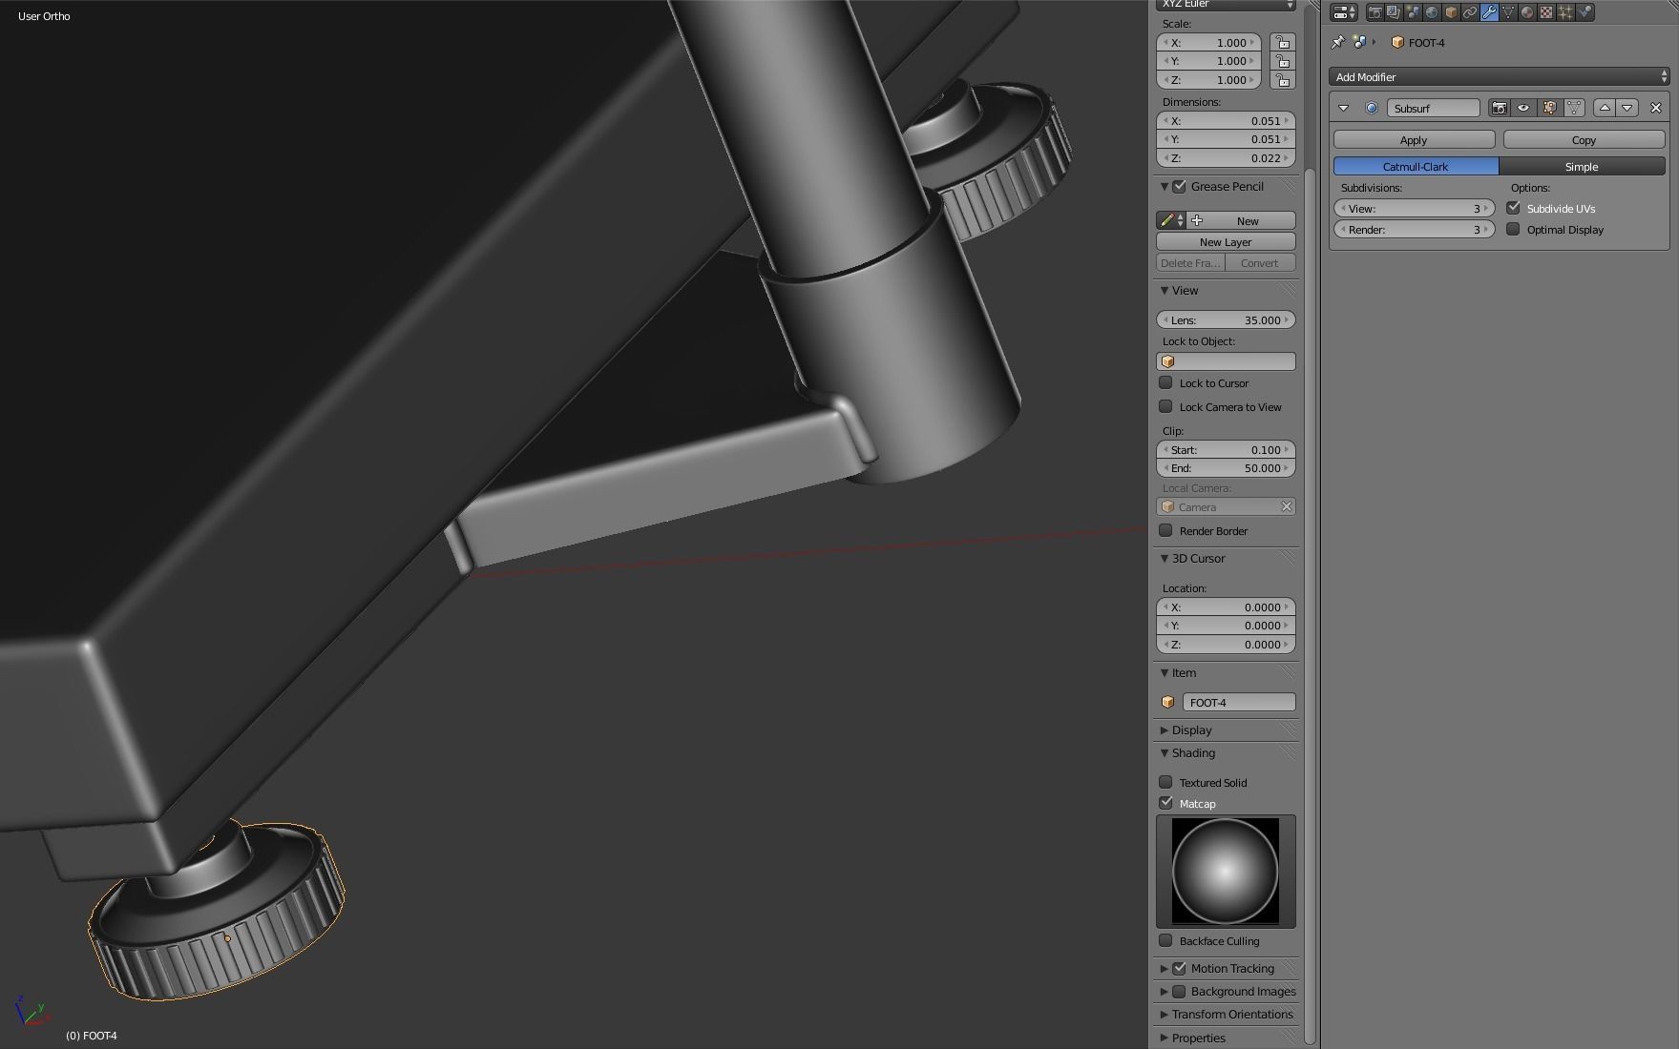Toggle lock on Scale X
The image size is (1679, 1049).
(x=1282, y=42)
